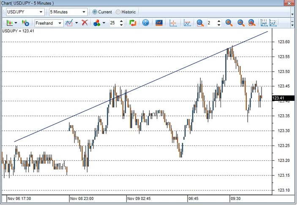Viewport: 297px width, 205px height.
Task: Open the chart type dropdown arrow
Action: click(x=16, y=23)
